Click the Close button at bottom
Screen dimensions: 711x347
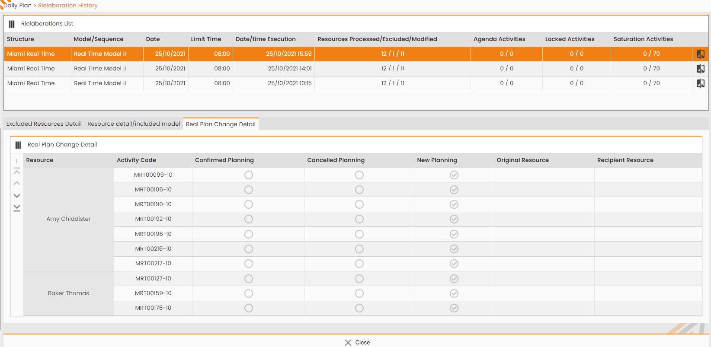coord(357,342)
